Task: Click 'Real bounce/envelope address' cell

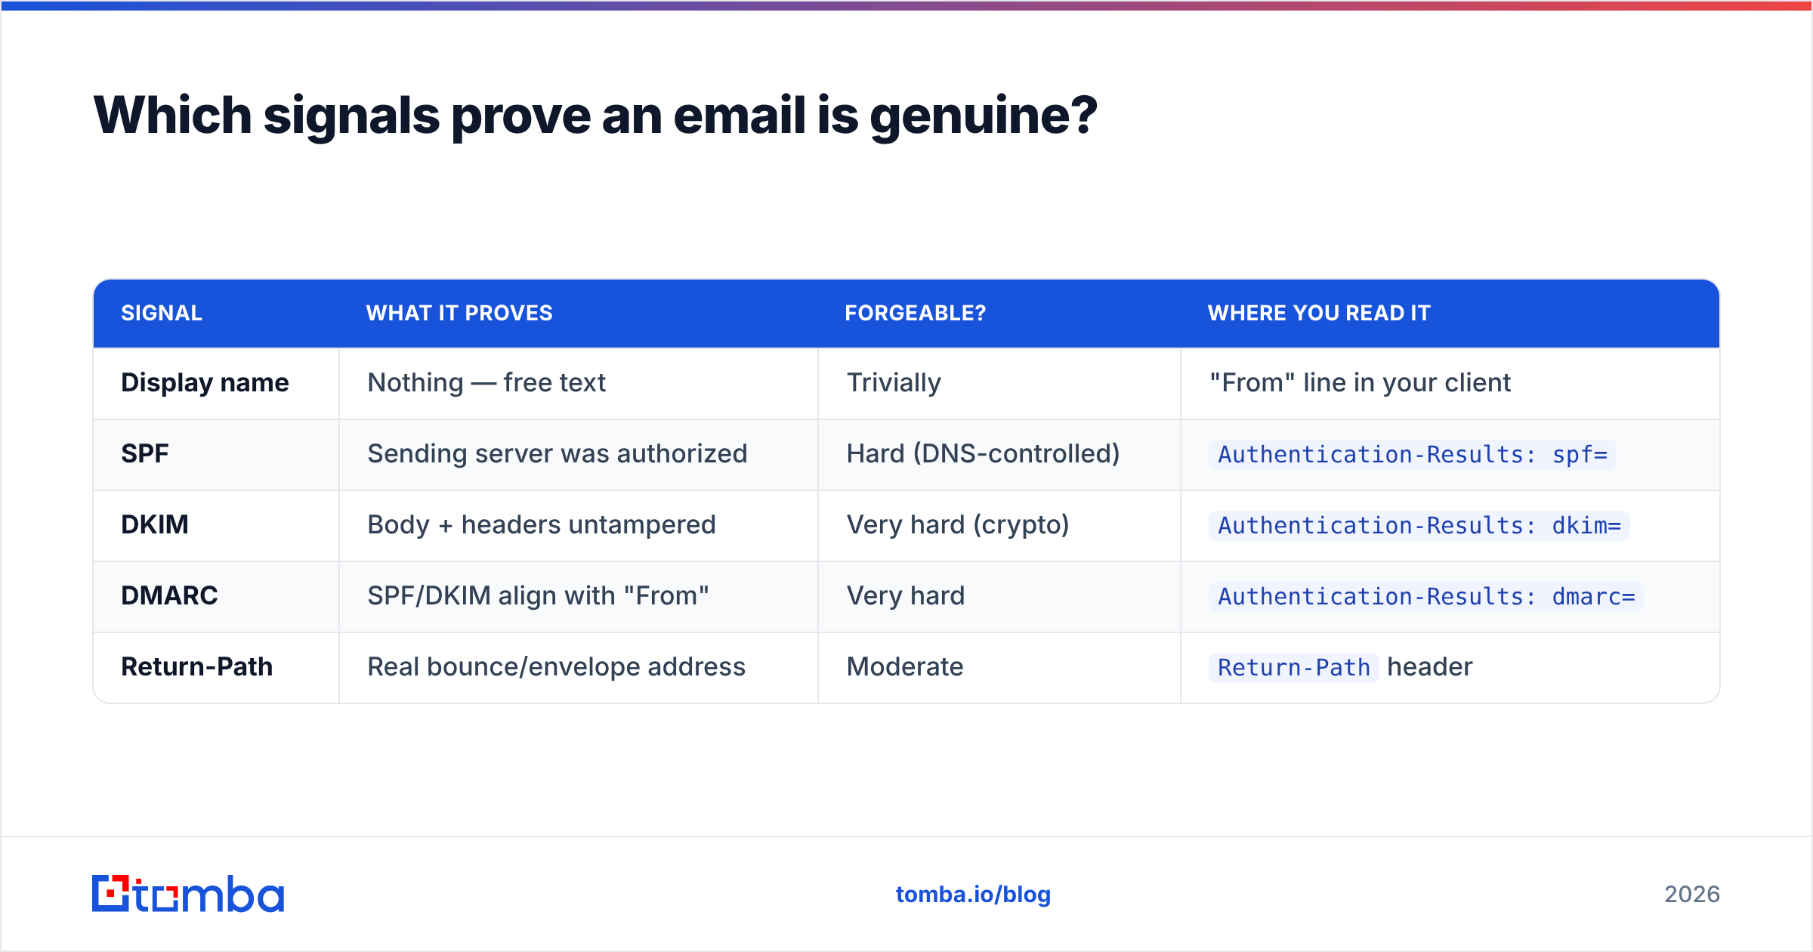Action: [557, 667]
